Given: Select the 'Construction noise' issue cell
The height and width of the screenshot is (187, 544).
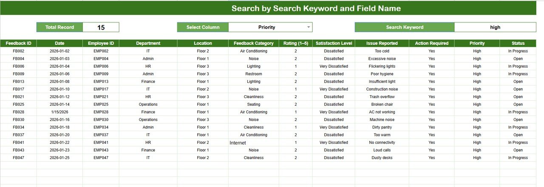Looking at the screenshot, I should (x=382, y=89).
